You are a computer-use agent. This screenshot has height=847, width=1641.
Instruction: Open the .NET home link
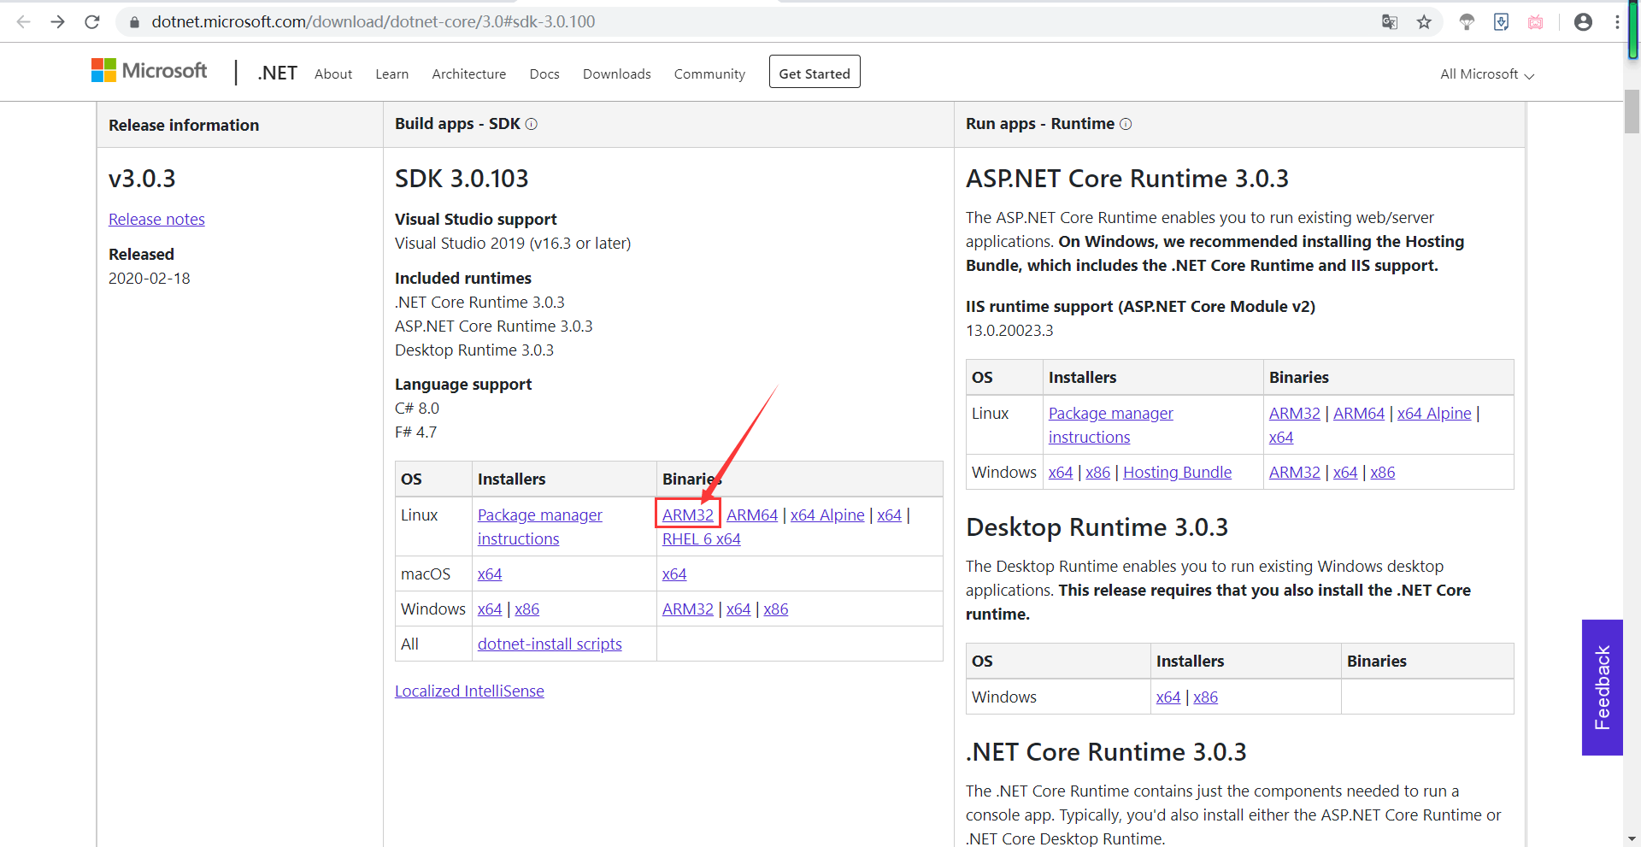click(x=277, y=74)
